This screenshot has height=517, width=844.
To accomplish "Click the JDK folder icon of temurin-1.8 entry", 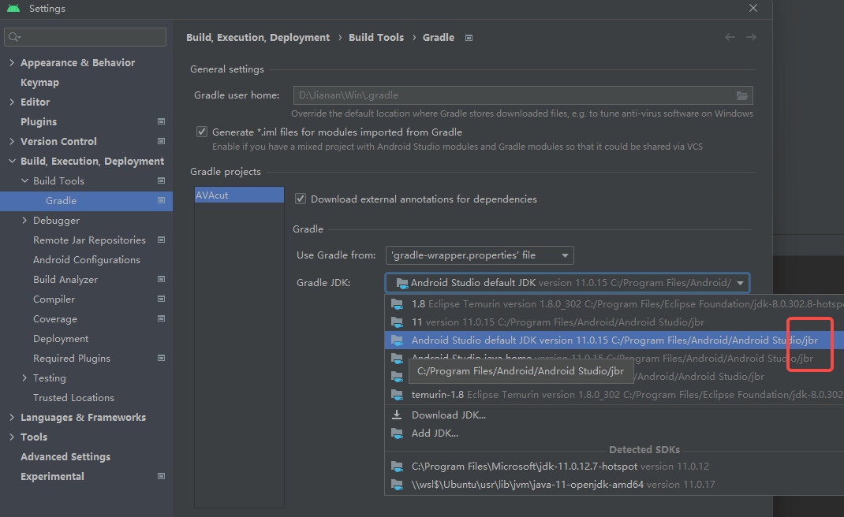I will click(x=397, y=394).
